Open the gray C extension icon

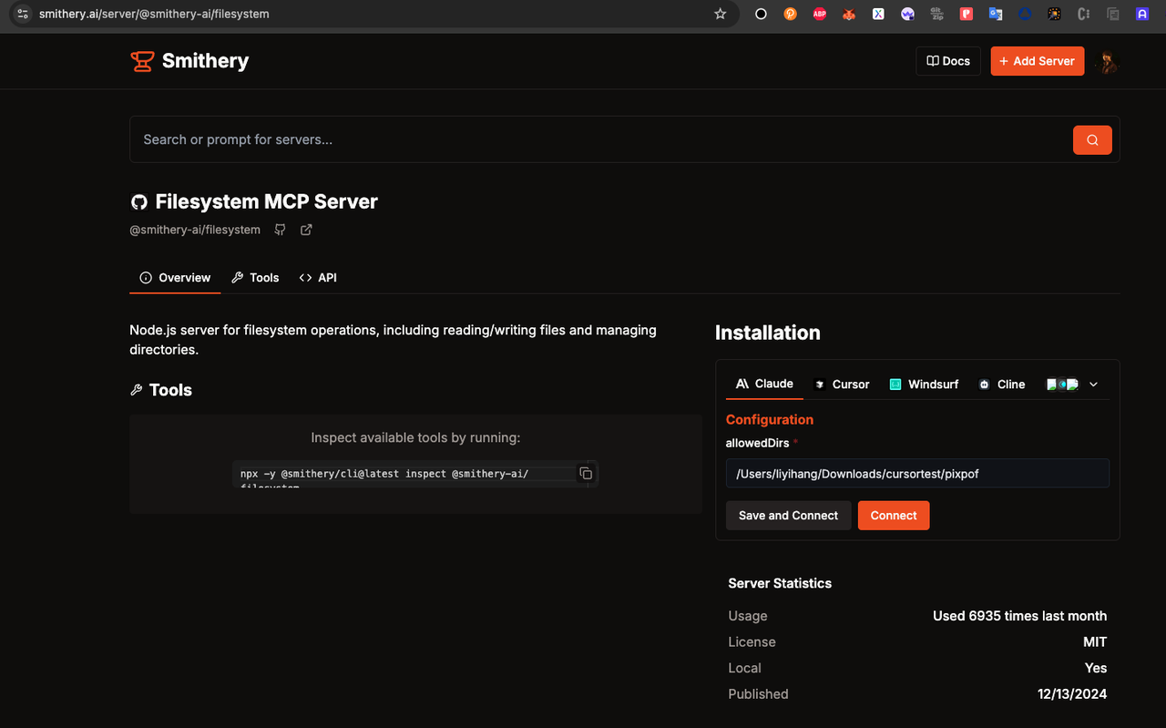1083,14
